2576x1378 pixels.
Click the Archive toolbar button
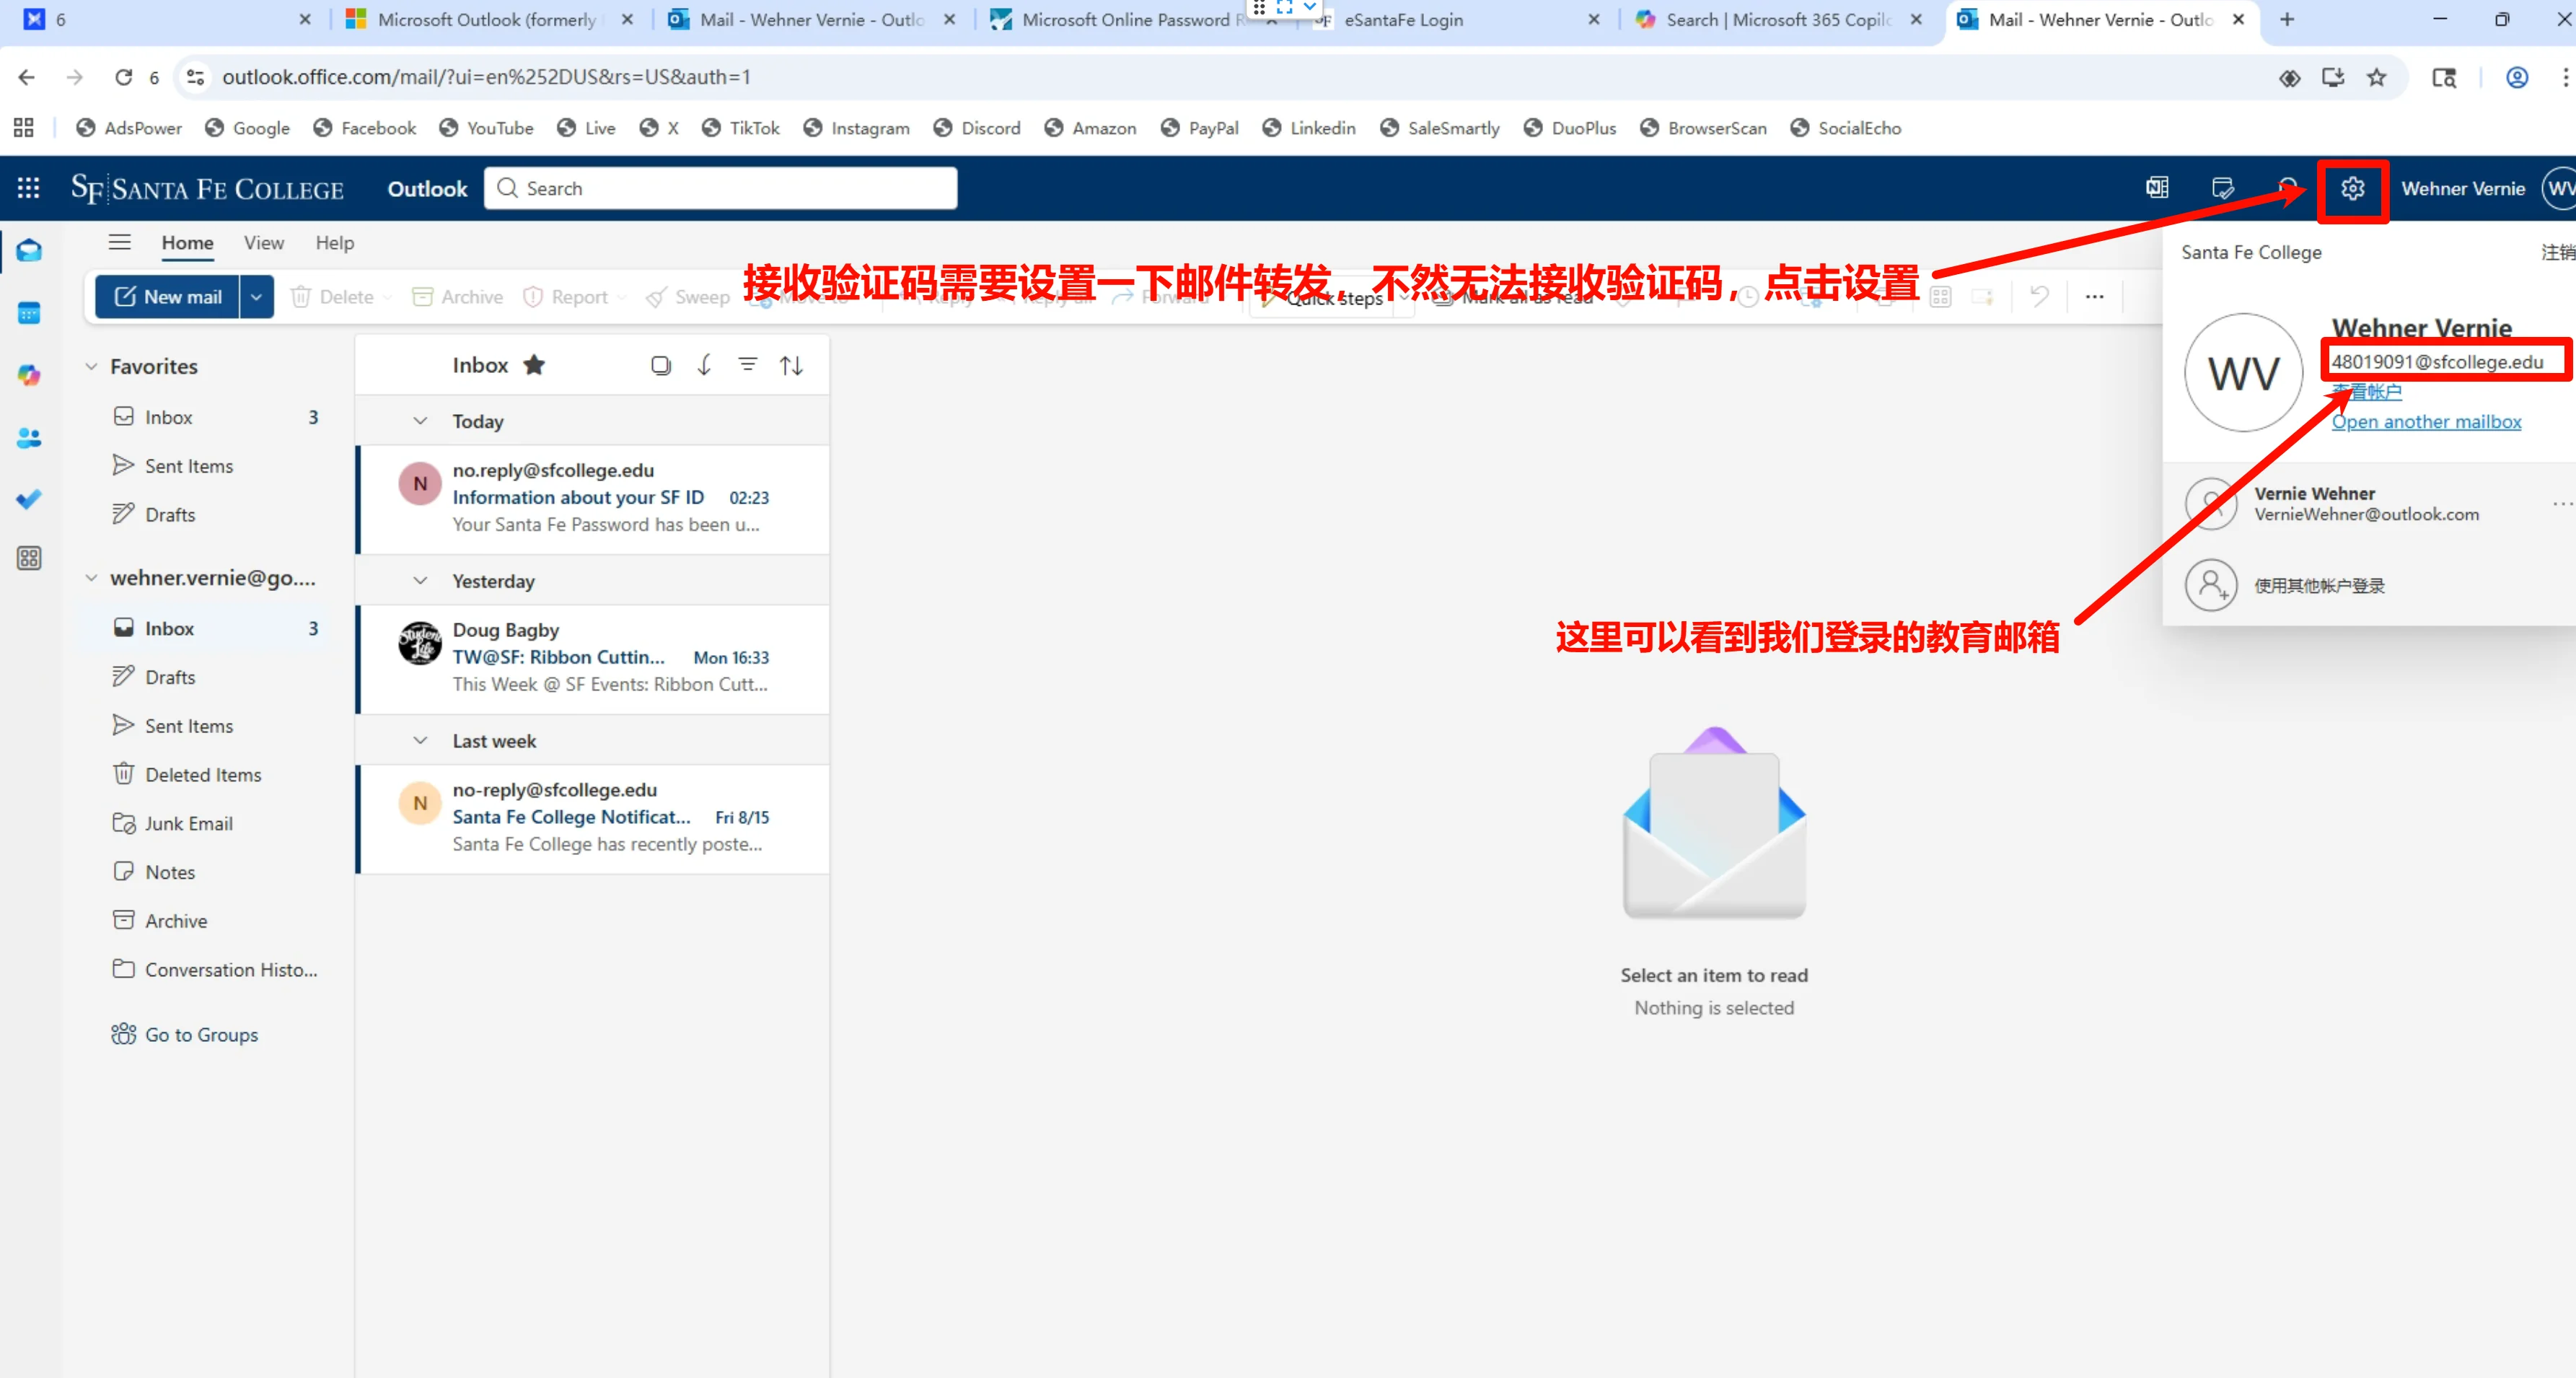tap(458, 297)
